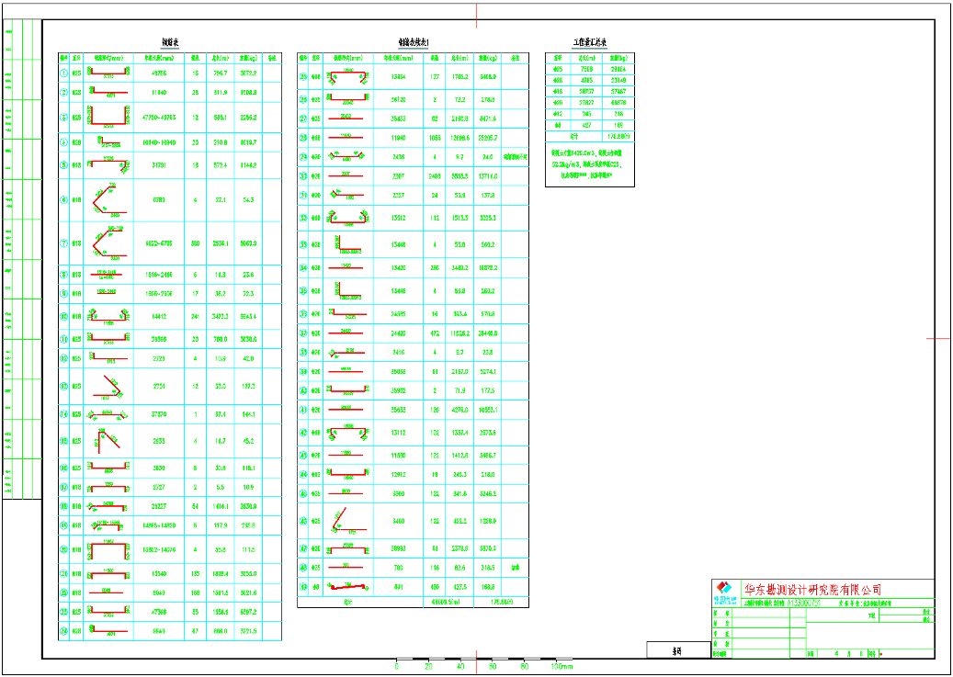The image size is (953, 677).
Task: Select the notes text below the summary table
Action: coord(590,164)
